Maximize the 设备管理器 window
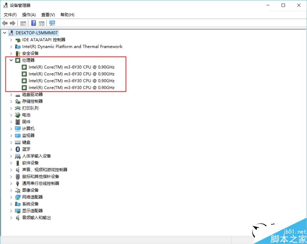Screen dimensions: 307x244 tap(283, 5)
